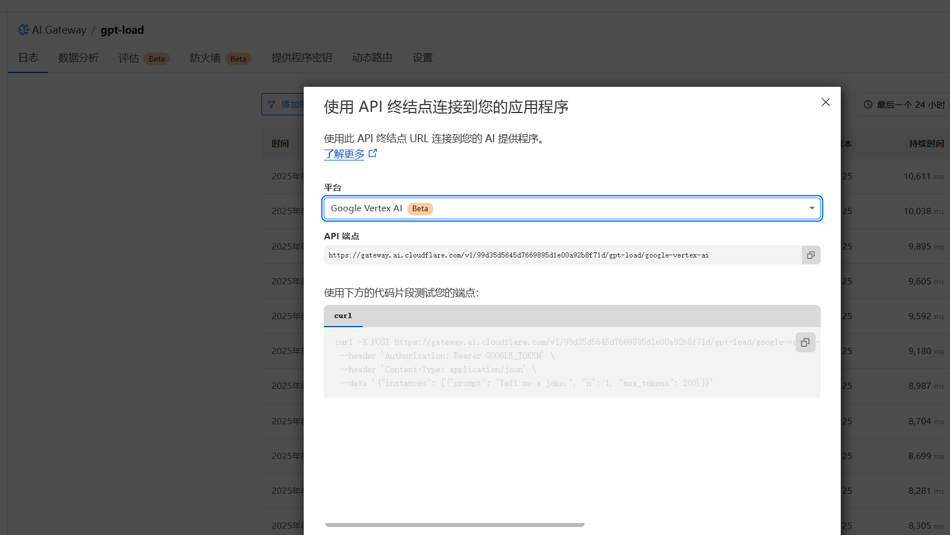Select the 9,592 ms duration cell

pyautogui.click(x=926, y=316)
